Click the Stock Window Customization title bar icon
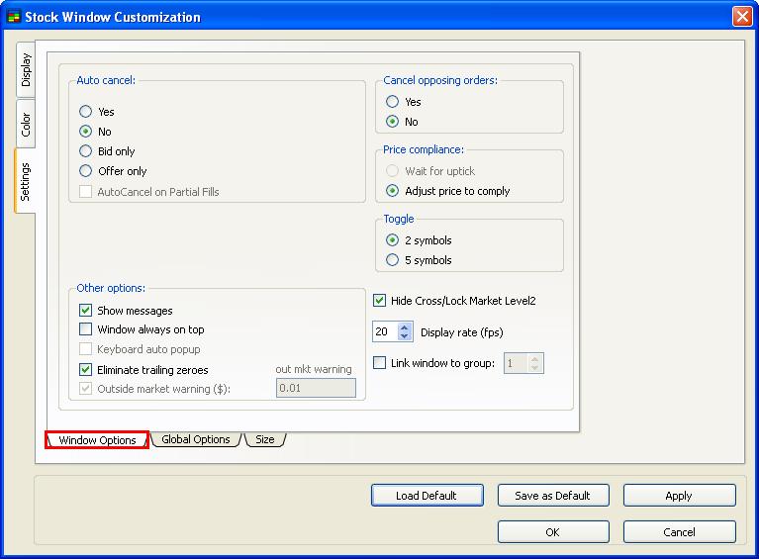This screenshot has height=559, width=759. 14,17
